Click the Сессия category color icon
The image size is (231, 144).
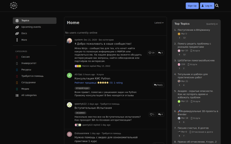[17, 57]
